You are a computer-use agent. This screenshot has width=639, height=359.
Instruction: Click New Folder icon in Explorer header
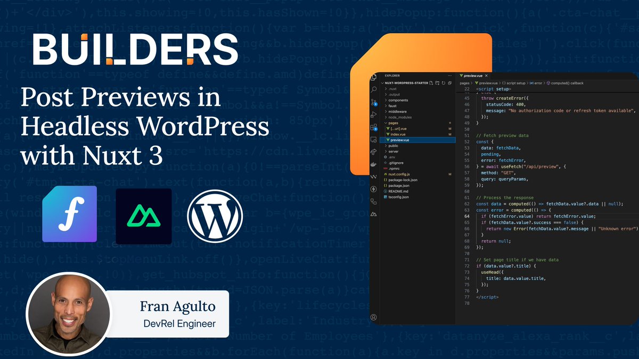[x=437, y=83]
